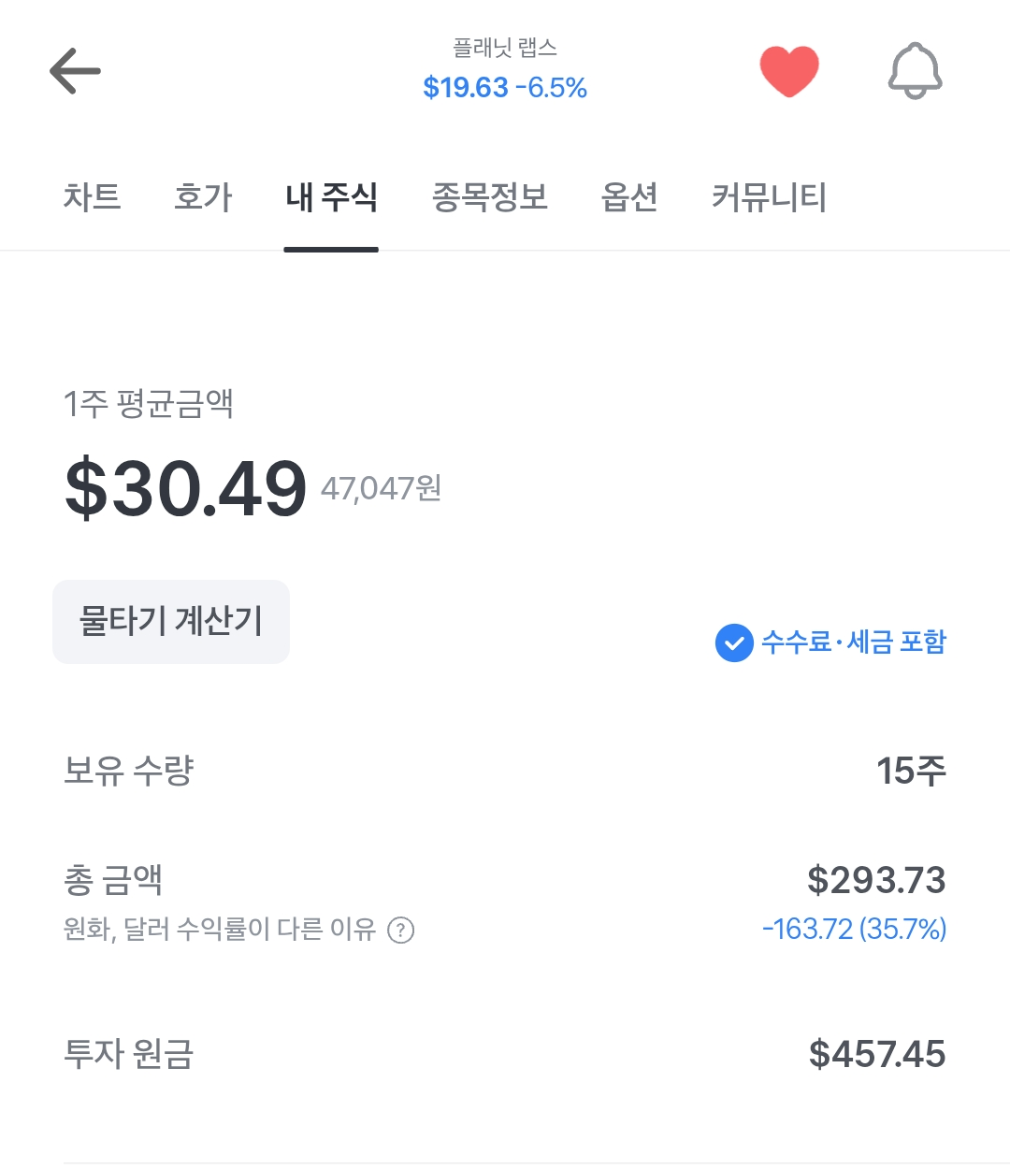The image size is (1010, 1169).
Task: Switch to the 호가 tab
Action: pyautogui.click(x=203, y=197)
